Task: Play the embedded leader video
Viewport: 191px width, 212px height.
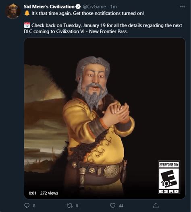Action: 105,118
